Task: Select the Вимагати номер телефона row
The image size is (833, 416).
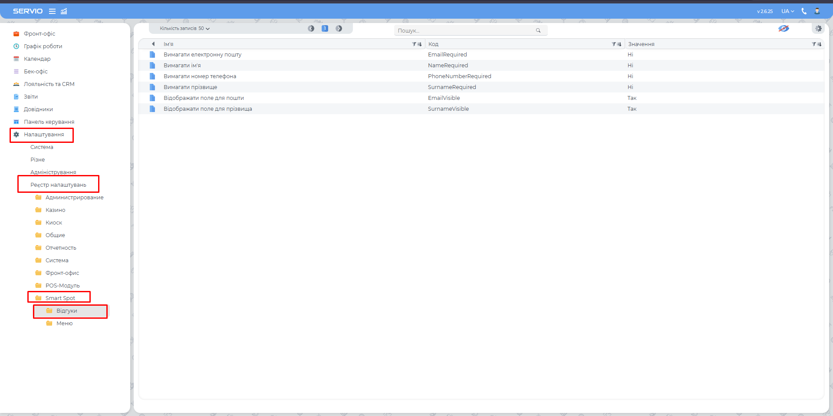Action: point(200,76)
